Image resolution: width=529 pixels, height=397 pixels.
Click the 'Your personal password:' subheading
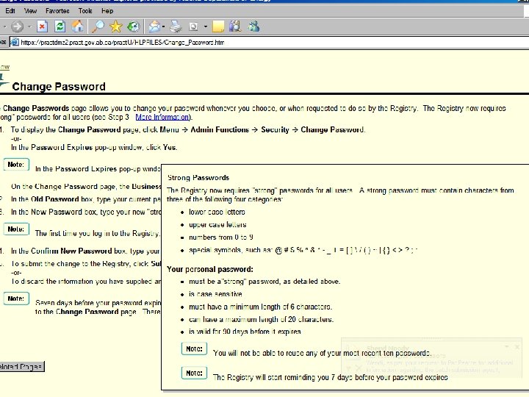click(x=210, y=269)
